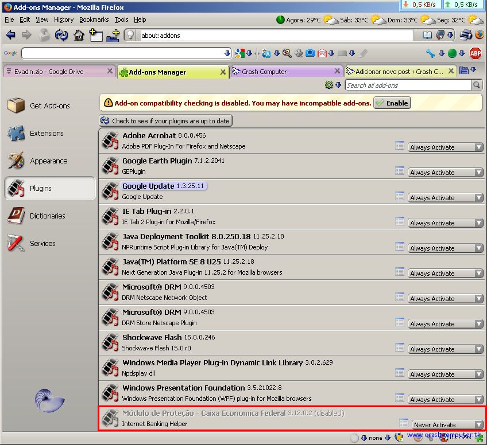
Task: Click the Reload page icon
Action: 61,35
